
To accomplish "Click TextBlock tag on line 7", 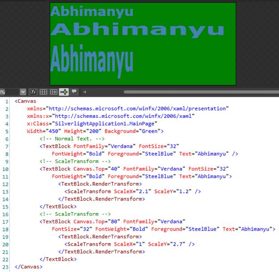I will coord(55,146).
